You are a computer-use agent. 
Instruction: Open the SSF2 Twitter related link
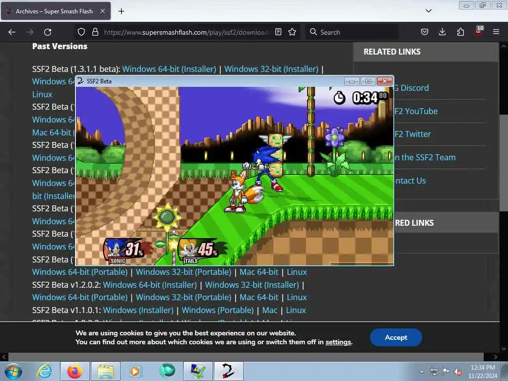pyautogui.click(x=413, y=134)
